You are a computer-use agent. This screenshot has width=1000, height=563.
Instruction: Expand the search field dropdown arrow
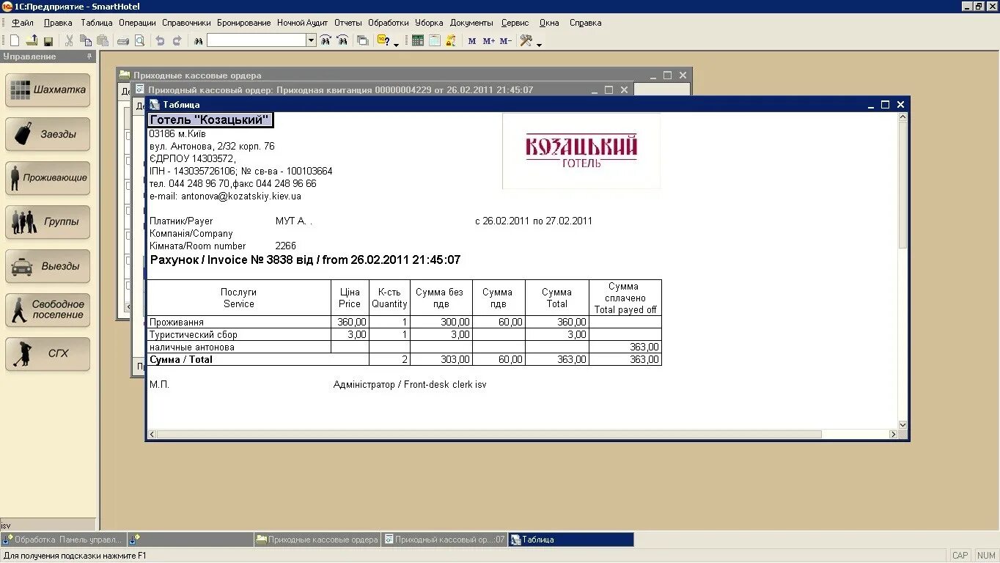pos(311,40)
